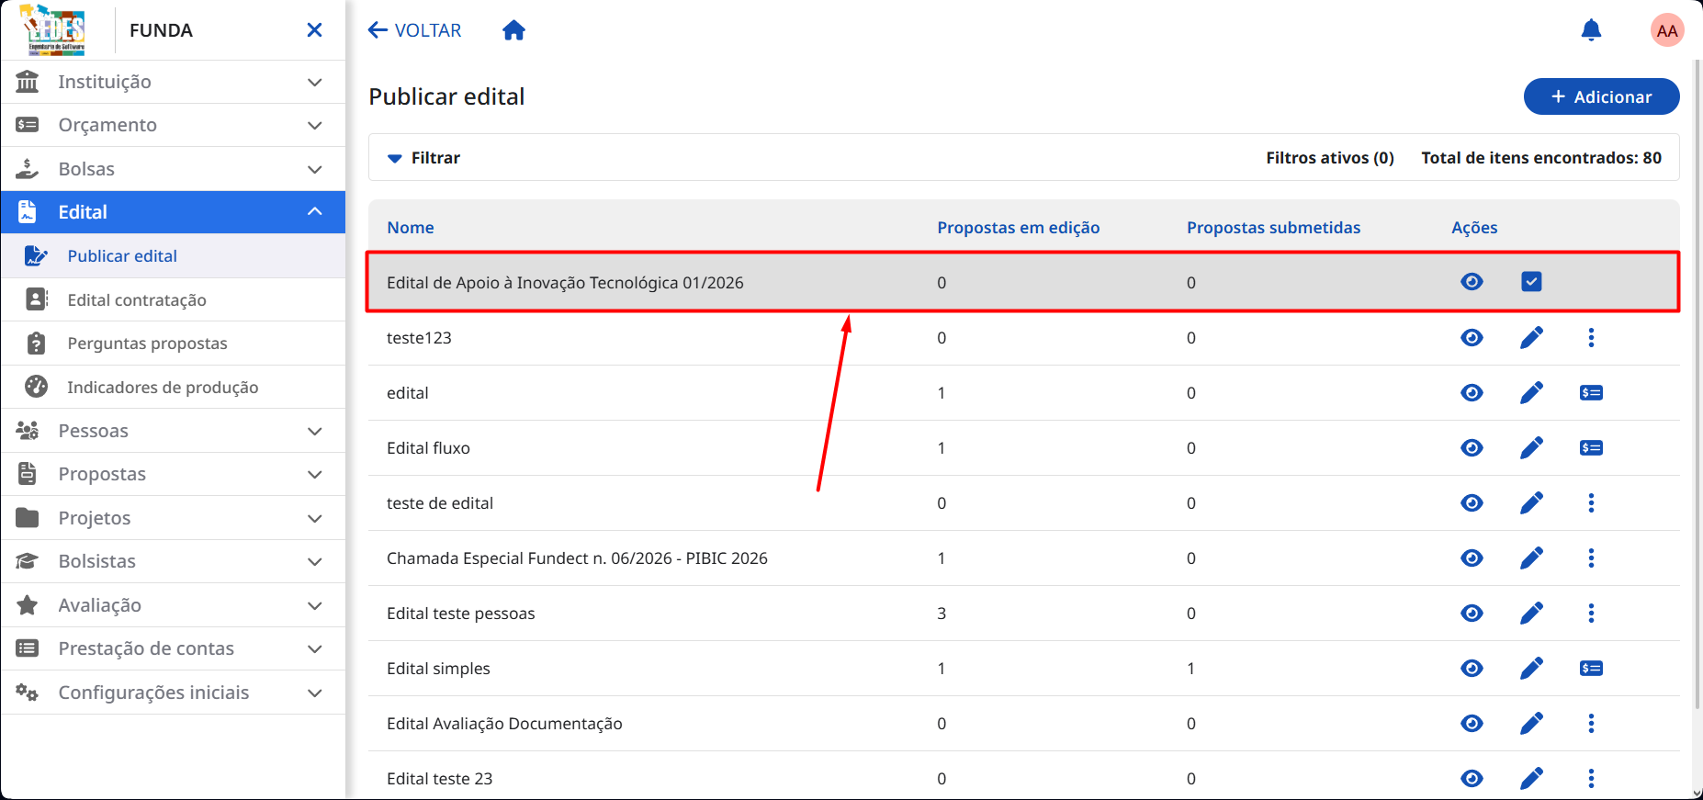Viewport: 1703px width, 800px height.
Task: Open Perguntas propostas submenu item
Action: tap(173, 344)
